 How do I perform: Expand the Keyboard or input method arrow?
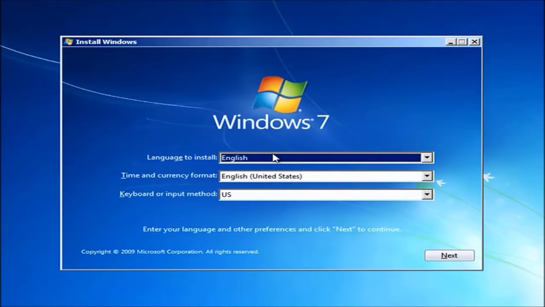coord(427,195)
